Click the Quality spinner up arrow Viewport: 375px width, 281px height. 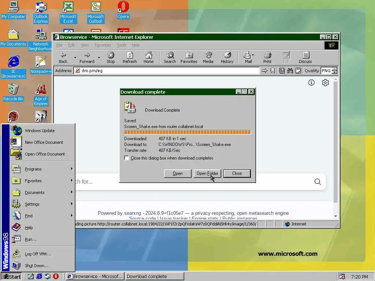click(335, 69)
